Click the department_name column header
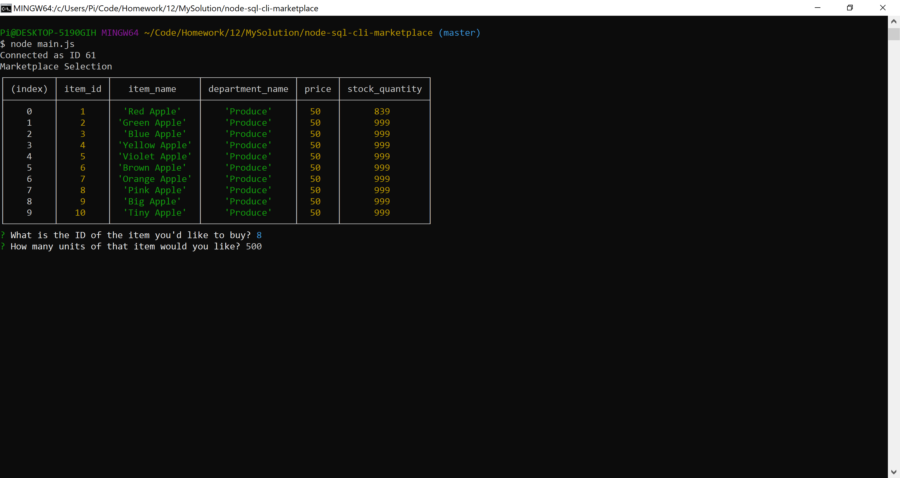Viewport: 900px width, 478px height. [x=248, y=89]
